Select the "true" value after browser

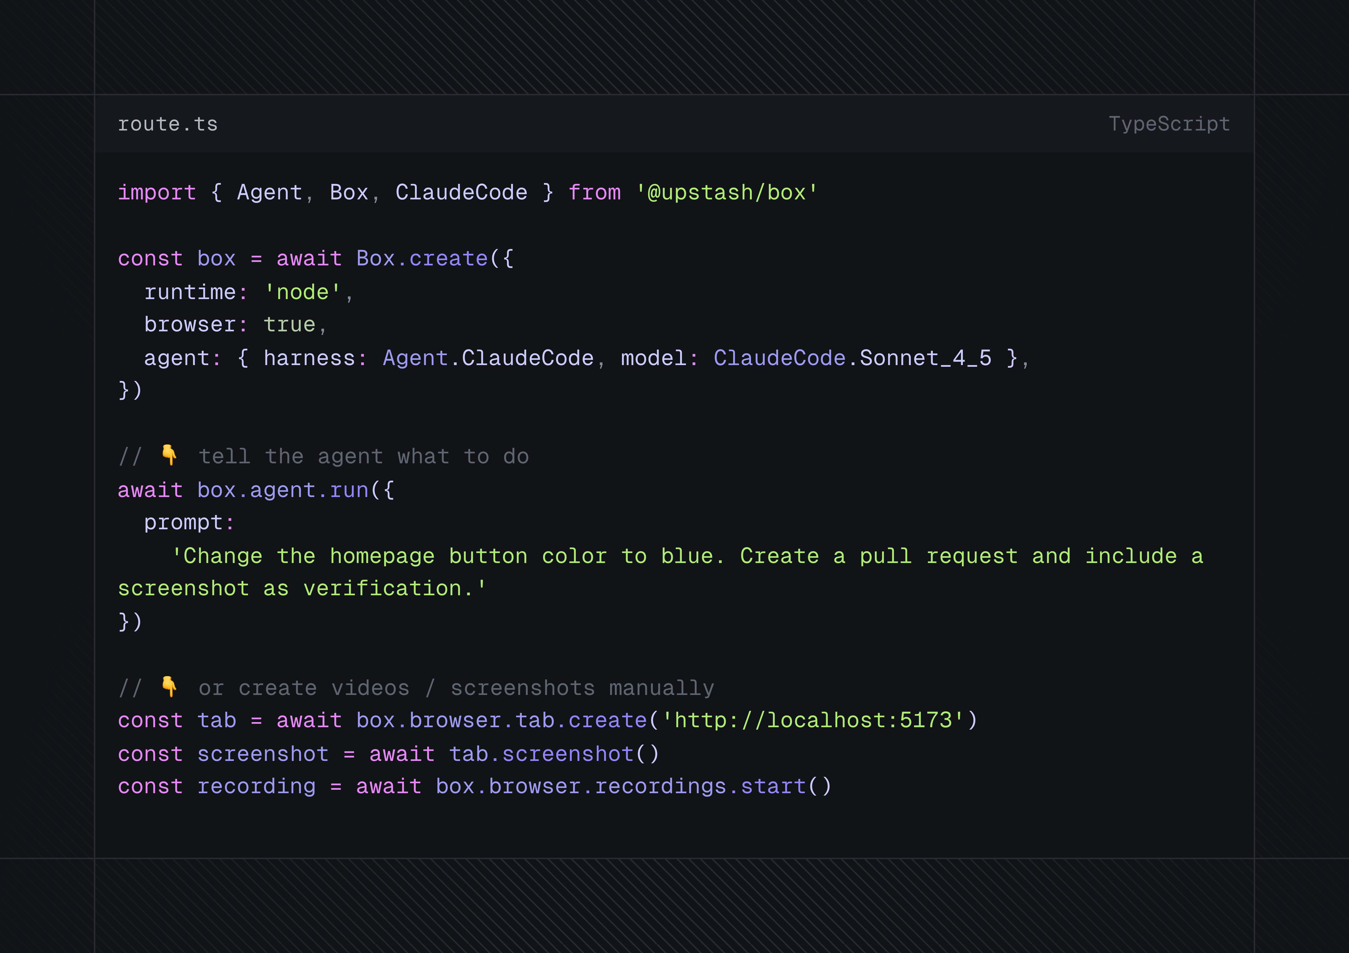pos(289,324)
